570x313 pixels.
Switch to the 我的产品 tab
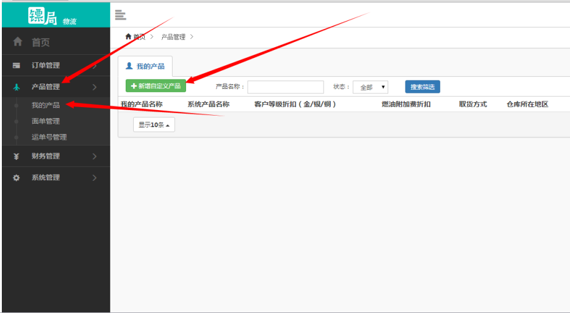coord(145,66)
